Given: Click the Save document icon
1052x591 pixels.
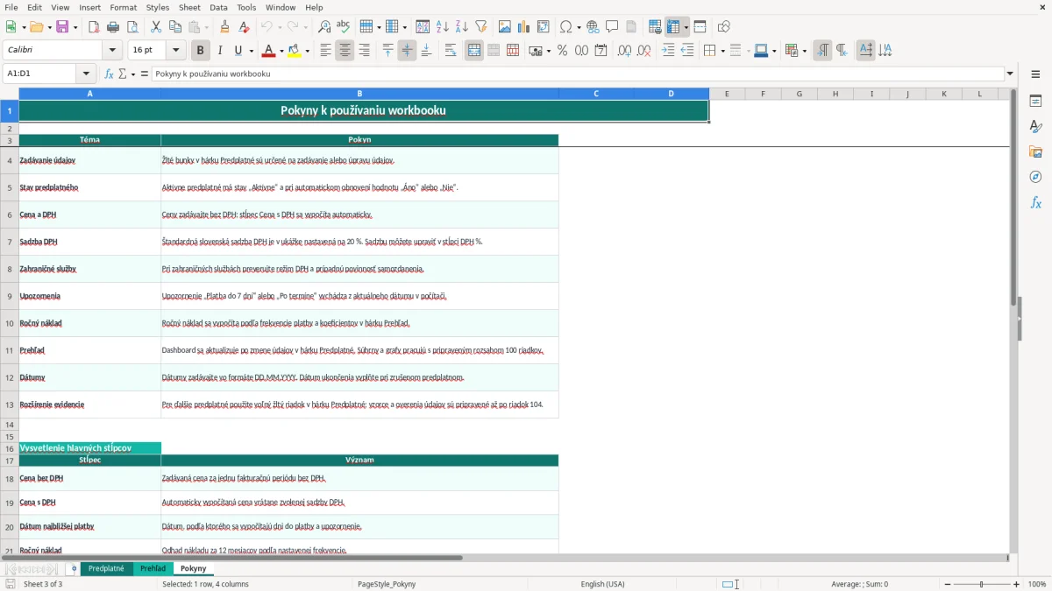Looking at the screenshot, I should tap(62, 27).
